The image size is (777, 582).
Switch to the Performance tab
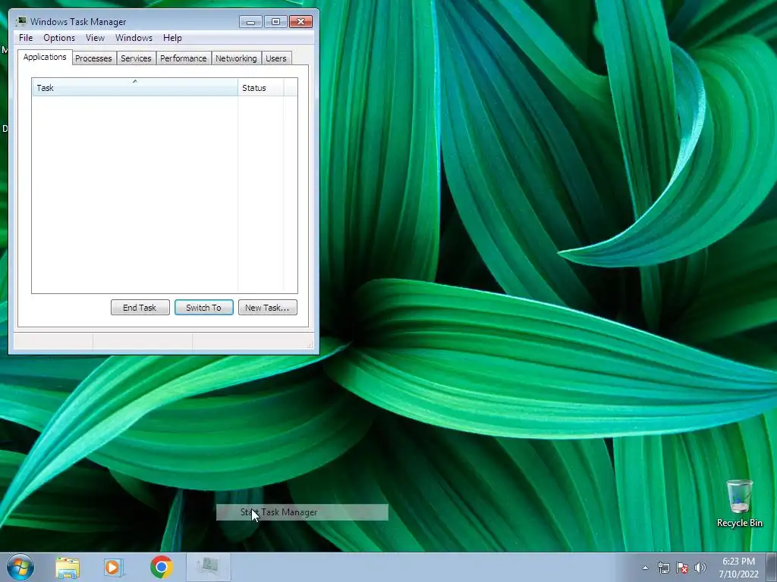pyautogui.click(x=184, y=58)
